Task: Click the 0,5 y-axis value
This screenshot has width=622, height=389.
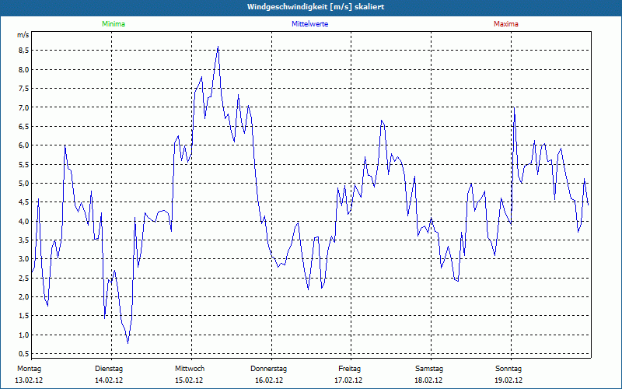Action: [x=23, y=354]
